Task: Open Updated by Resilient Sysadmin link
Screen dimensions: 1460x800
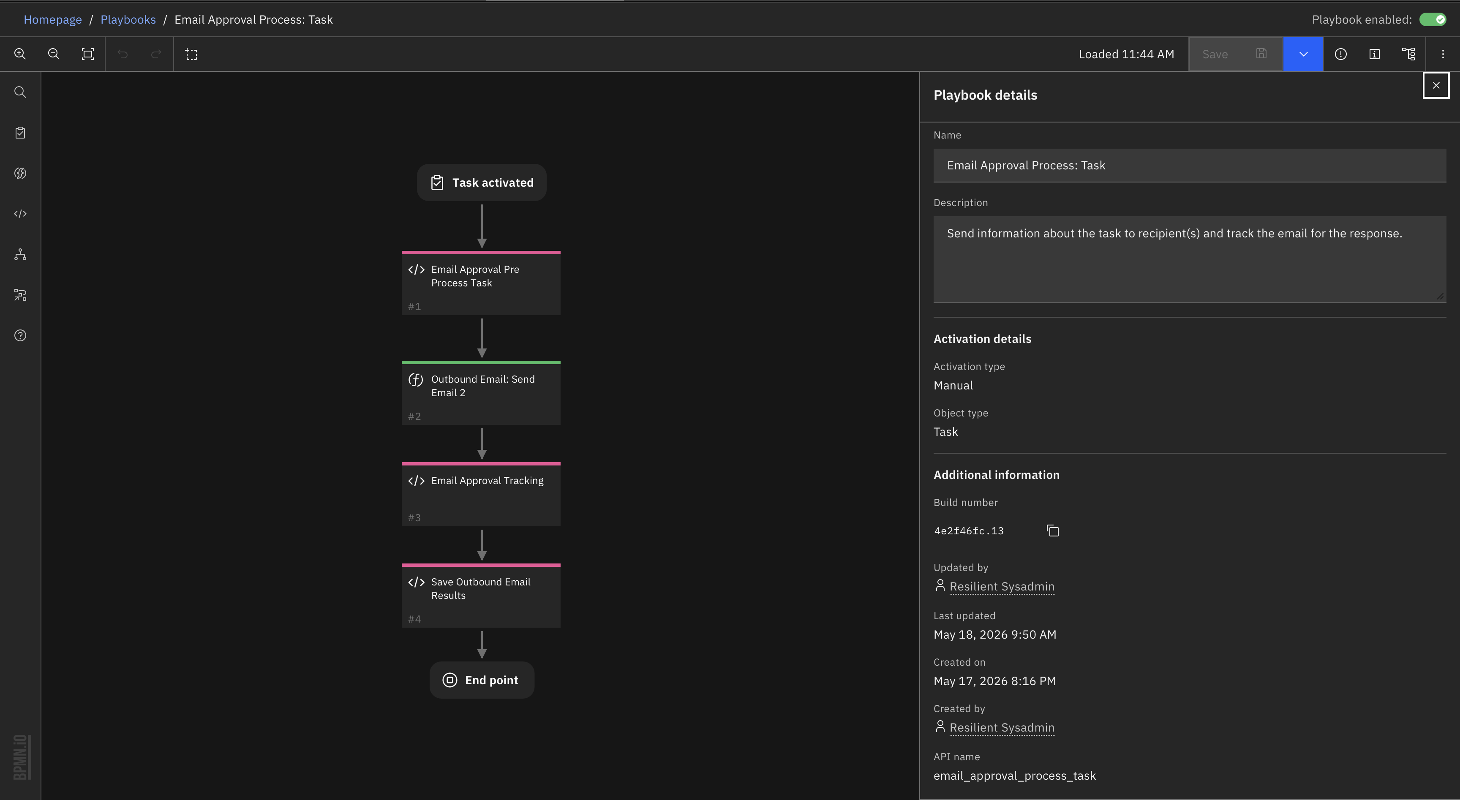Action: pyautogui.click(x=1002, y=586)
